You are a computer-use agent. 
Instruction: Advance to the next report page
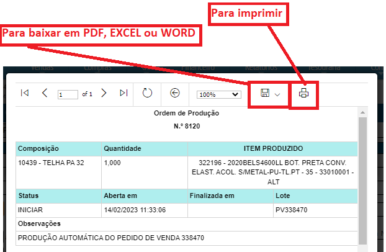click(104, 93)
